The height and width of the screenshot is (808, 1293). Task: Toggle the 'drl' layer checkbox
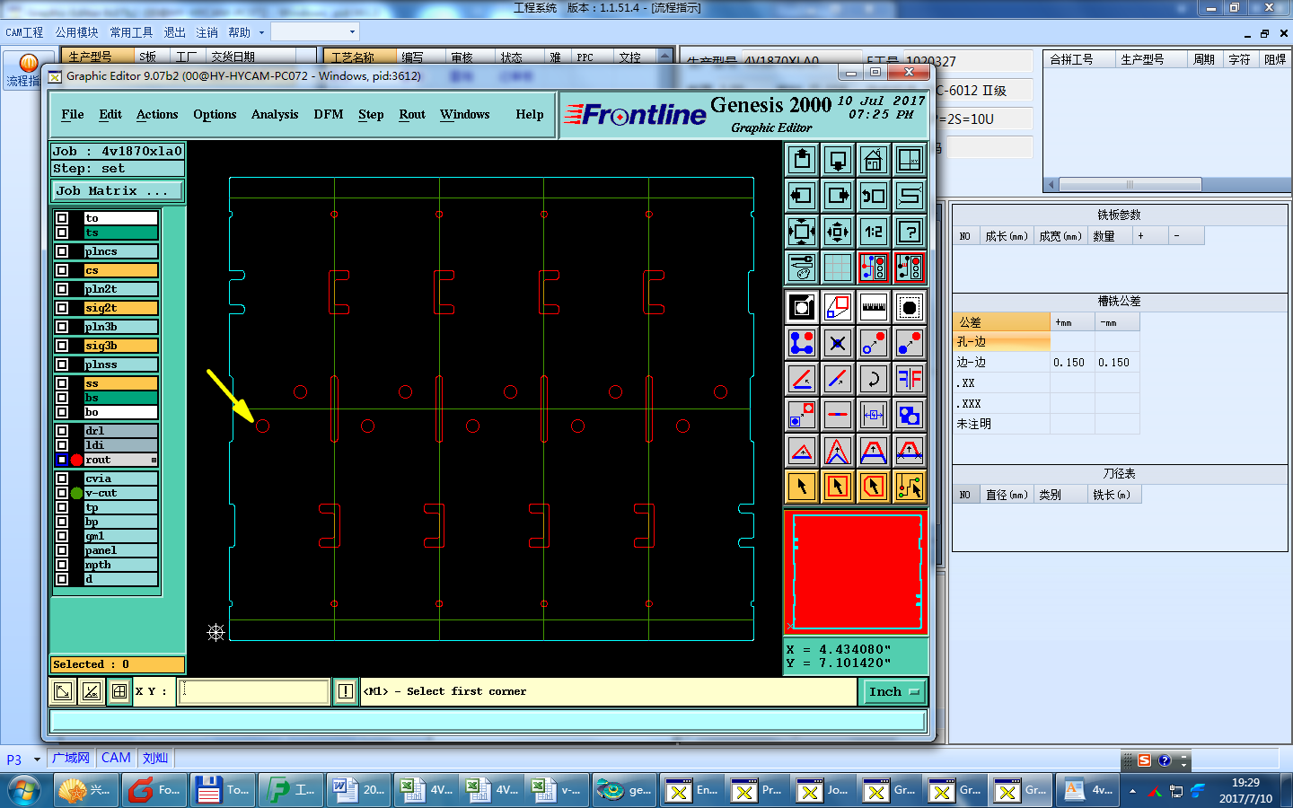pos(62,431)
